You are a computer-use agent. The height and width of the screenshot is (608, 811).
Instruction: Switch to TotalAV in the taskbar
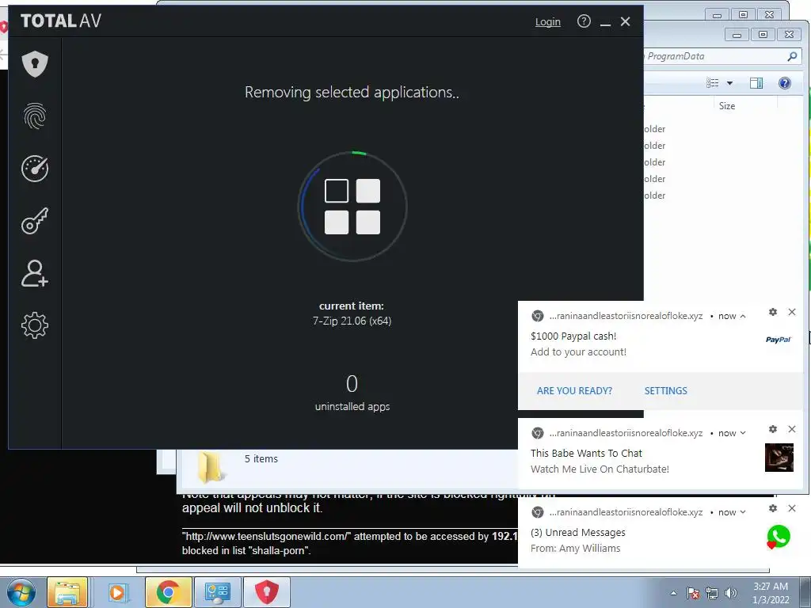[x=266, y=592]
